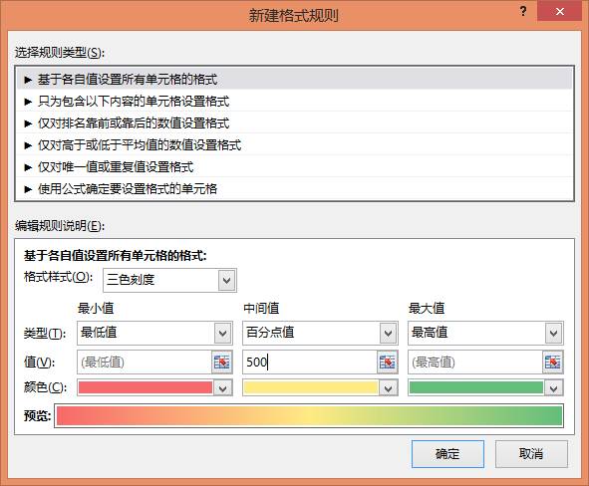Click the 最大值 column heading
Viewport: 589px width, 486px height.
point(427,309)
